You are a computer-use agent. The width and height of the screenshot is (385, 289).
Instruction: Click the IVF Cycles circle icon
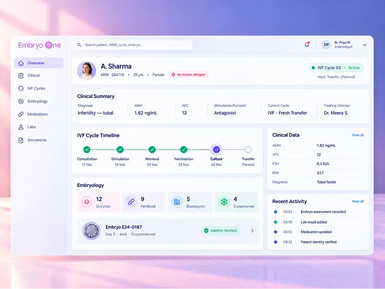pos(21,88)
